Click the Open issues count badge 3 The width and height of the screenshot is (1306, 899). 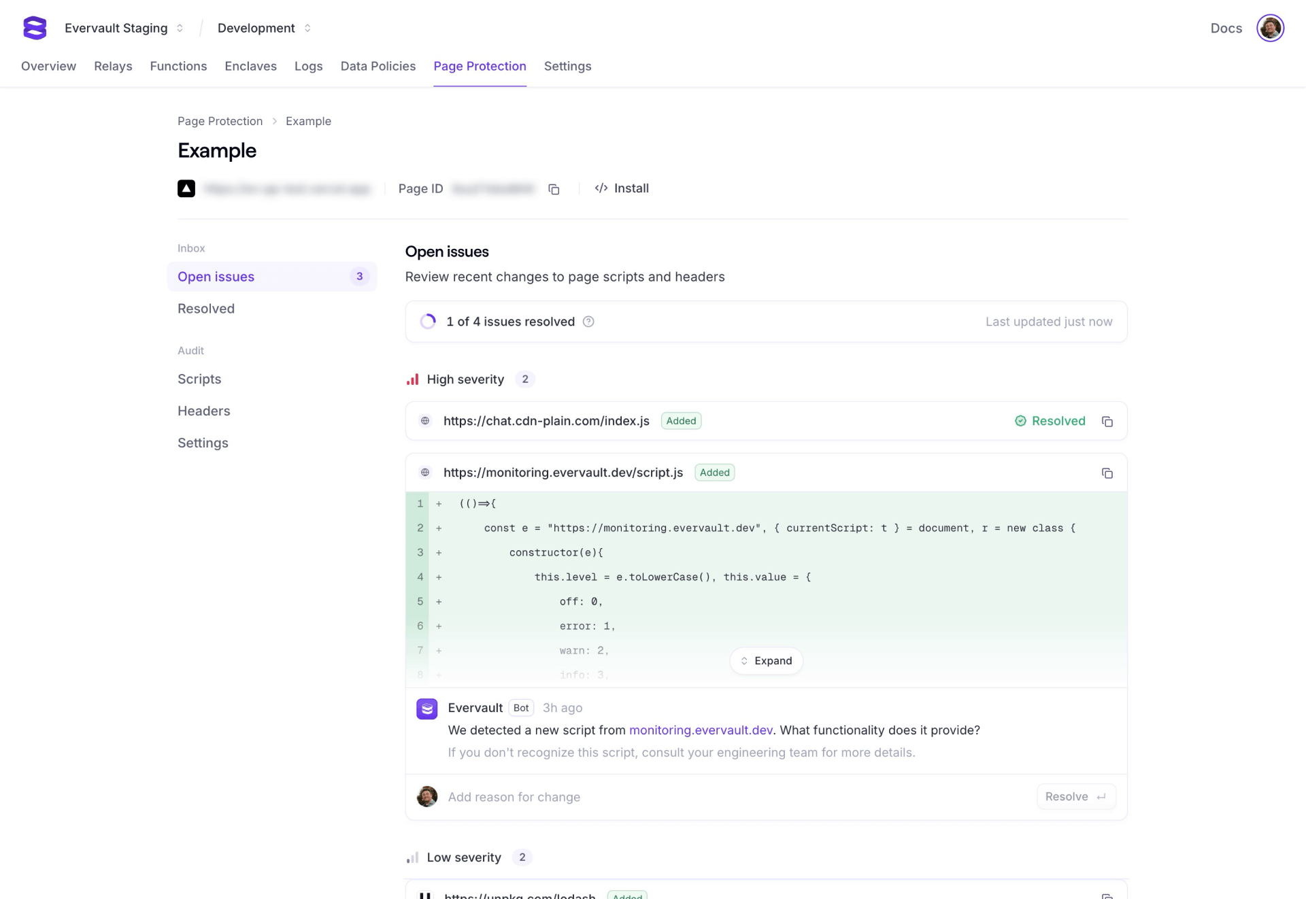(x=359, y=277)
